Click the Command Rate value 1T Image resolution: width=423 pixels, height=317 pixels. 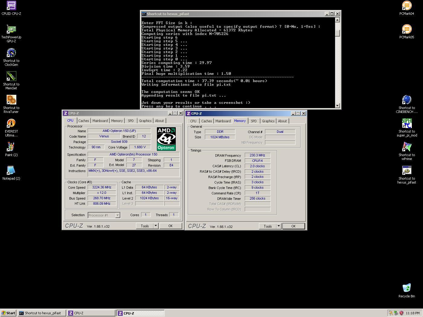(257, 193)
